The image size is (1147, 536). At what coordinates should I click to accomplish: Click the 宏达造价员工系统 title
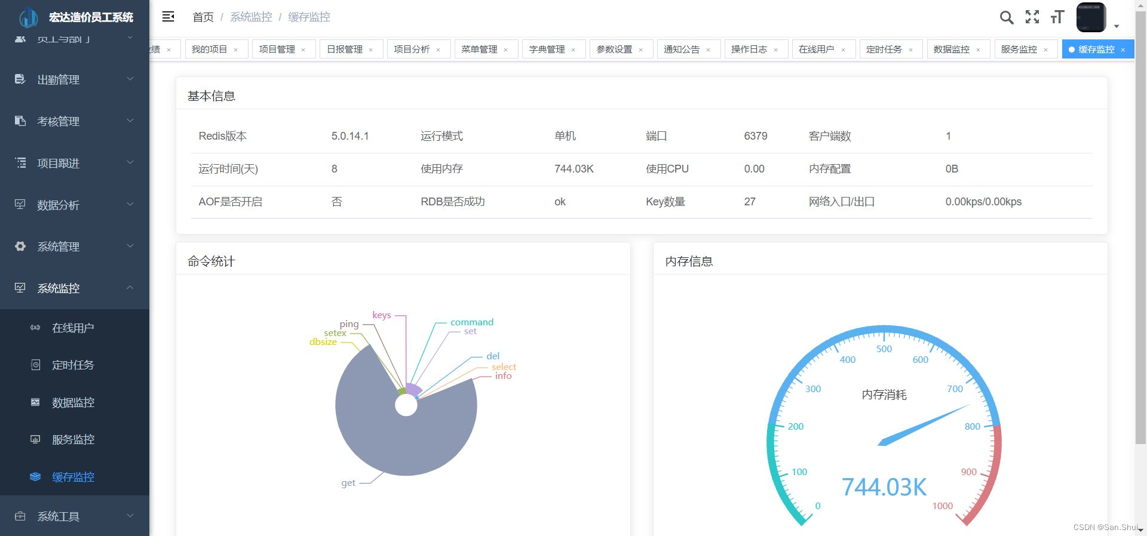[91, 17]
